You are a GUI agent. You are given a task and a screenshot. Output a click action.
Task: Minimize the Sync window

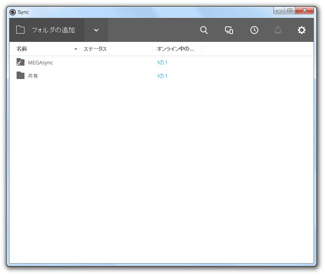pos(279,11)
